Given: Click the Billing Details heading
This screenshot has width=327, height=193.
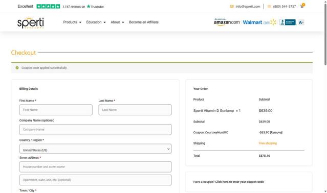Looking at the screenshot, I should tap(29, 89).
